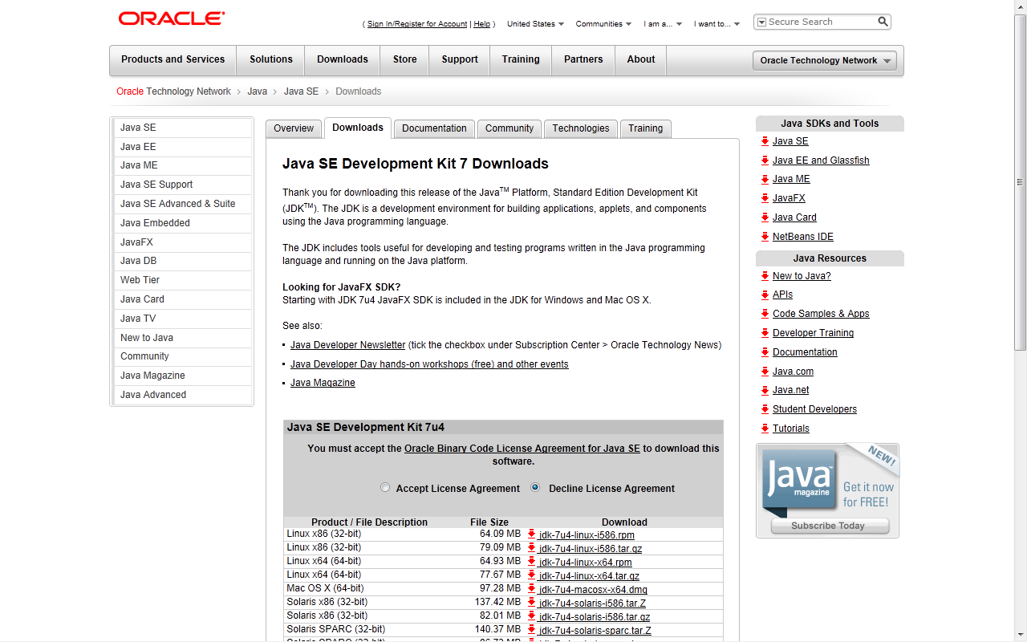Click red arrow beside Java.com
Viewport: 1027px width, 642px height.
(765, 372)
